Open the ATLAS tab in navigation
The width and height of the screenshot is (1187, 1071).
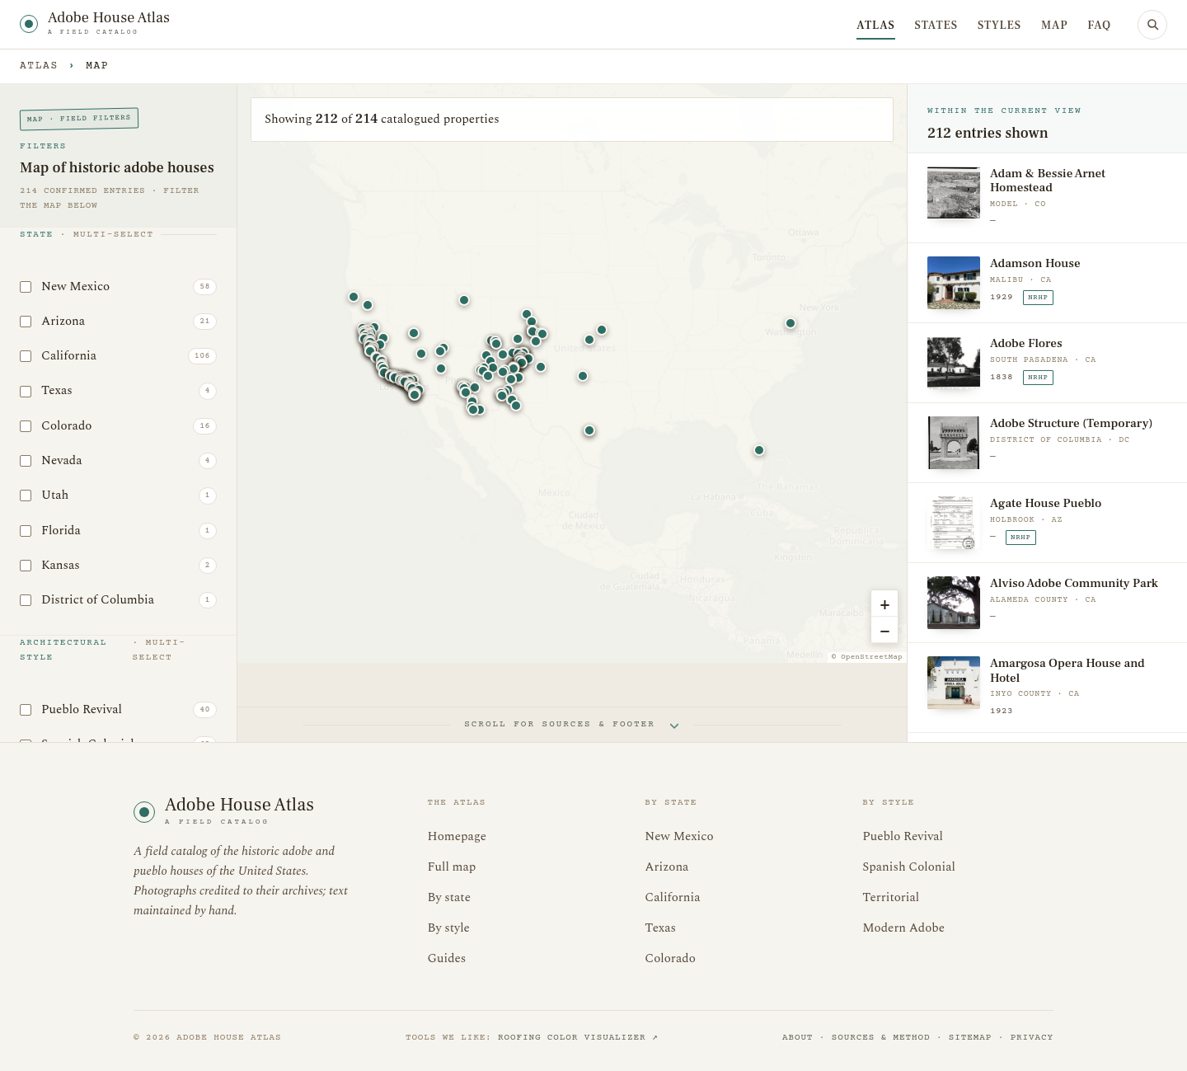[x=875, y=25]
